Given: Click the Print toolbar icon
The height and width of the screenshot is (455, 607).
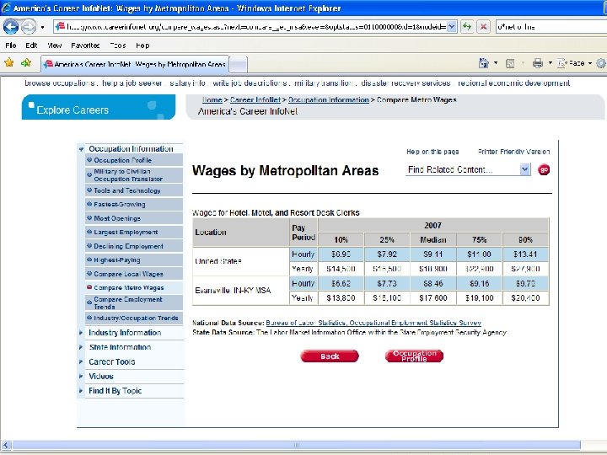Looking at the screenshot, I should point(537,63).
